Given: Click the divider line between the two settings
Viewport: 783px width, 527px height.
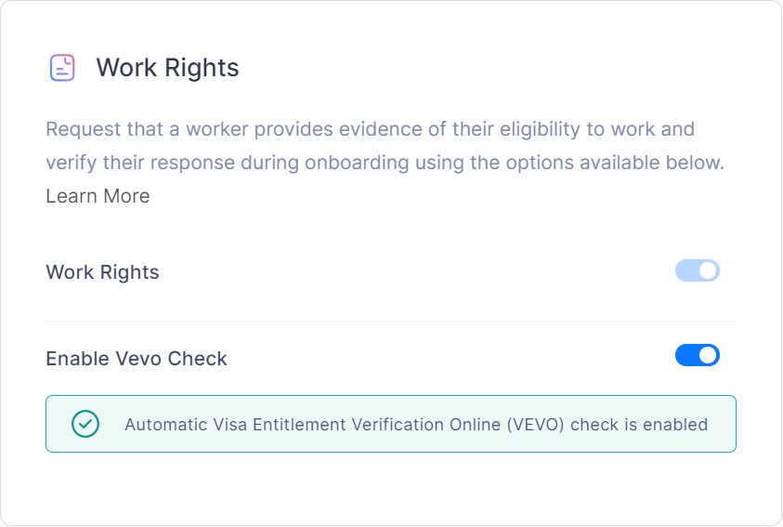Looking at the screenshot, I should 390,322.
